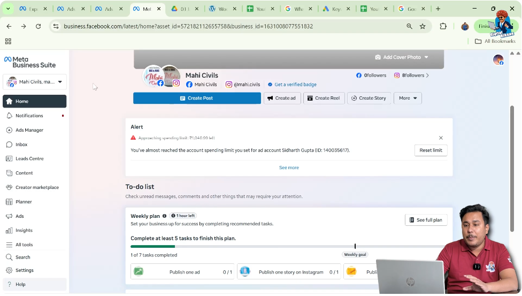Viewport: 522px width, 296px height.
Task: Open Planner calendar item
Action: point(35,202)
